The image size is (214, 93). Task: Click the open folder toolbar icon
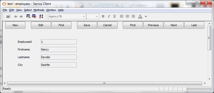pyautogui.click(x=8, y=16)
